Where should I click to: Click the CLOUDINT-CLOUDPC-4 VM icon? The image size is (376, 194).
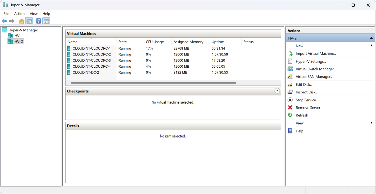pos(69,66)
